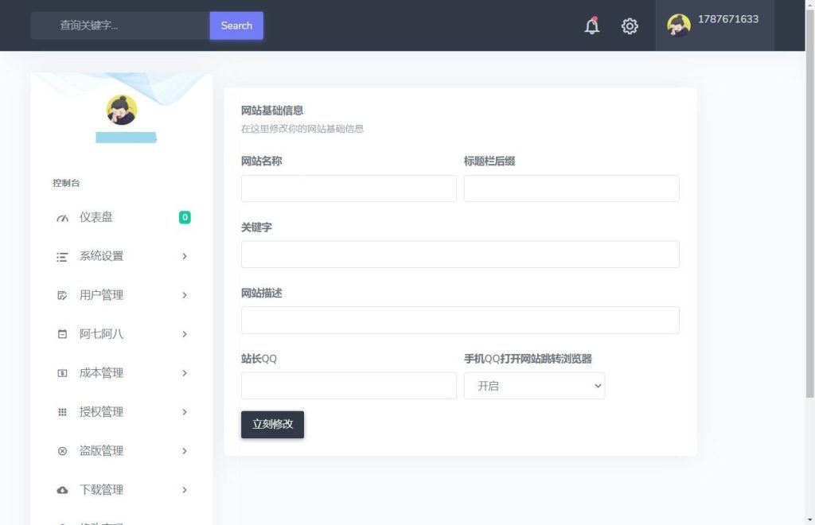Viewport: 815px width, 525px height.
Task: Click the 成本管理 icon in the sidebar
Action: coord(62,372)
